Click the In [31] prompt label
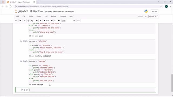173x97 pixels. [24, 41]
